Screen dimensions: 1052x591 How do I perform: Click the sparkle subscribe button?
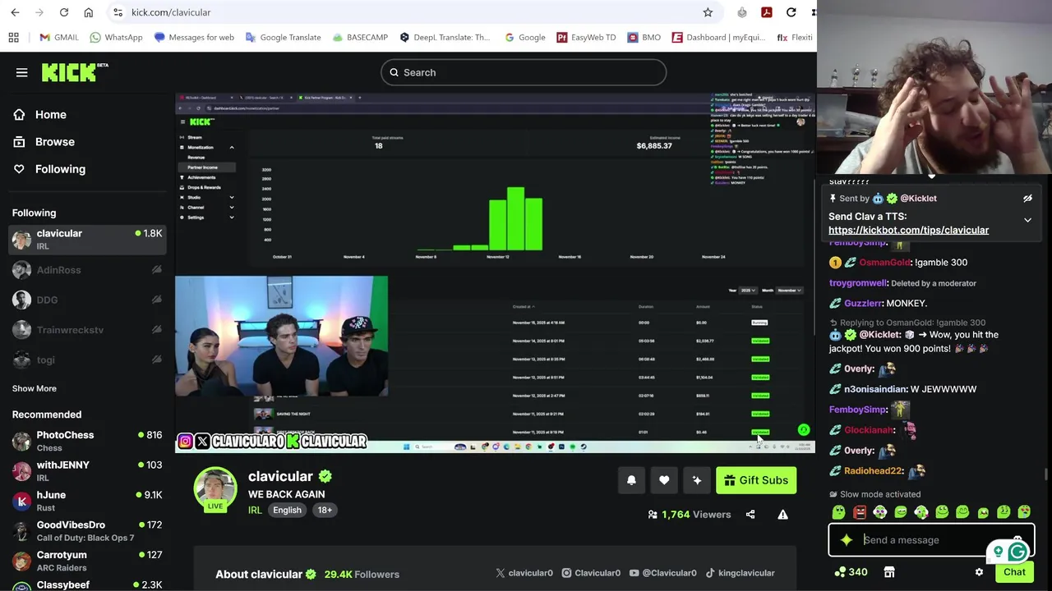(x=697, y=480)
